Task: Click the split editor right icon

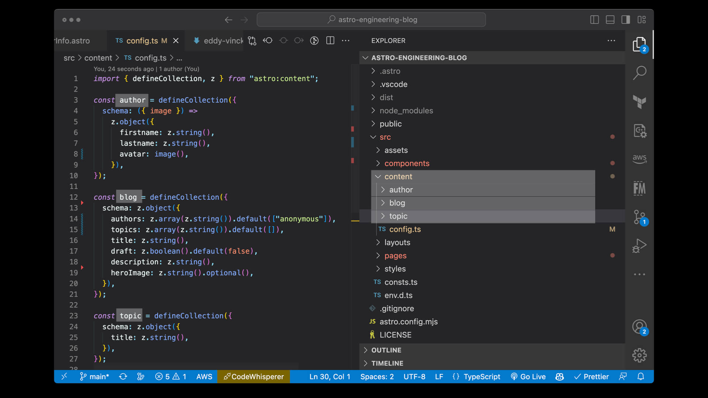Action: (x=330, y=41)
